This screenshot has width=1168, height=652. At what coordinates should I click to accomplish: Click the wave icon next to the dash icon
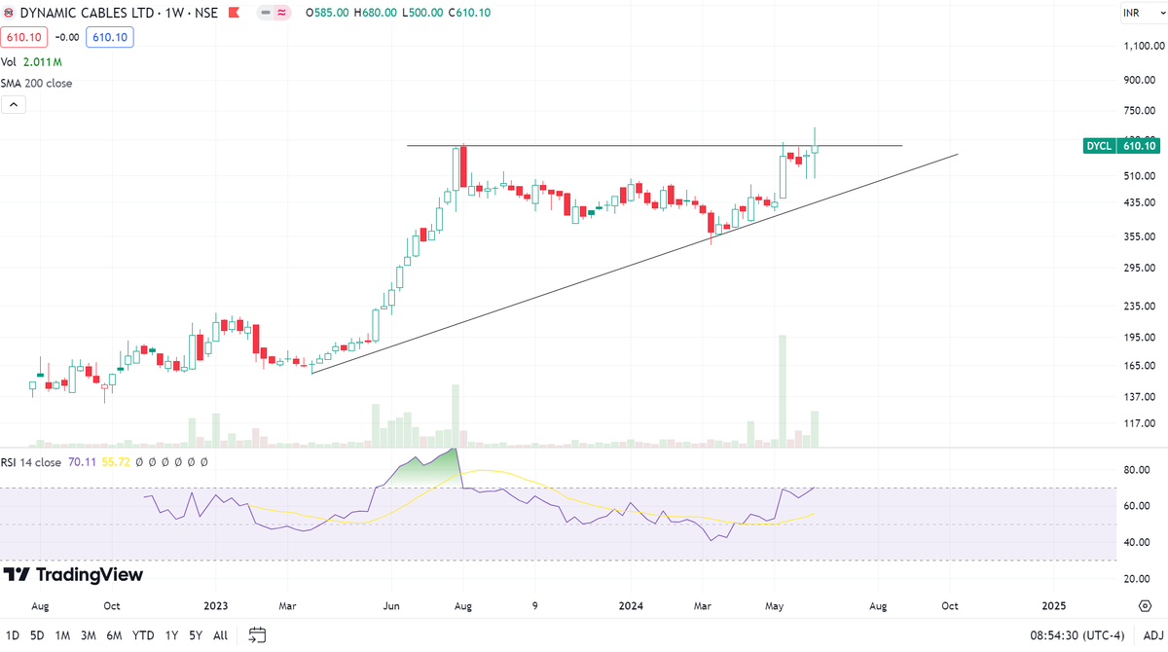tap(280, 14)
